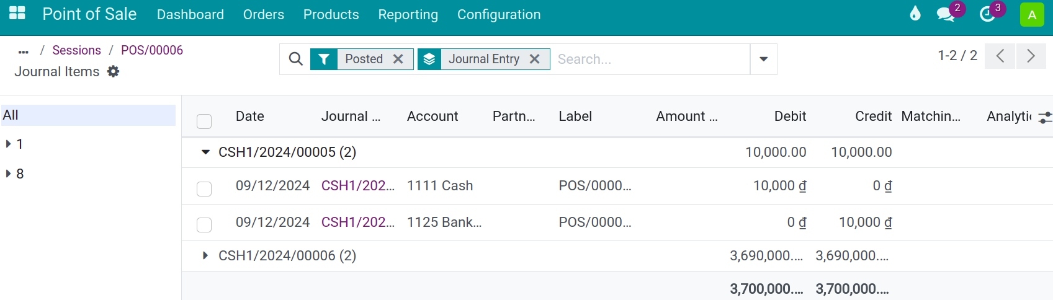Viewport: 1053px width, 300px height.
Task: Go back to the Sessions breadcrumb
Action: click(x=76, y=50)
